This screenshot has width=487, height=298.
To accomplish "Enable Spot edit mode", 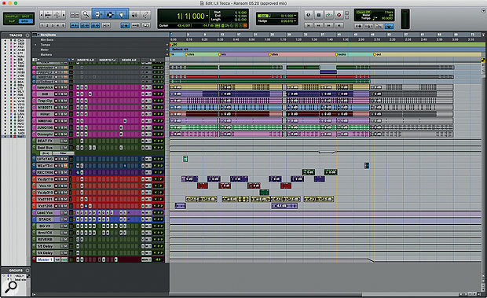I will point(26,17).
